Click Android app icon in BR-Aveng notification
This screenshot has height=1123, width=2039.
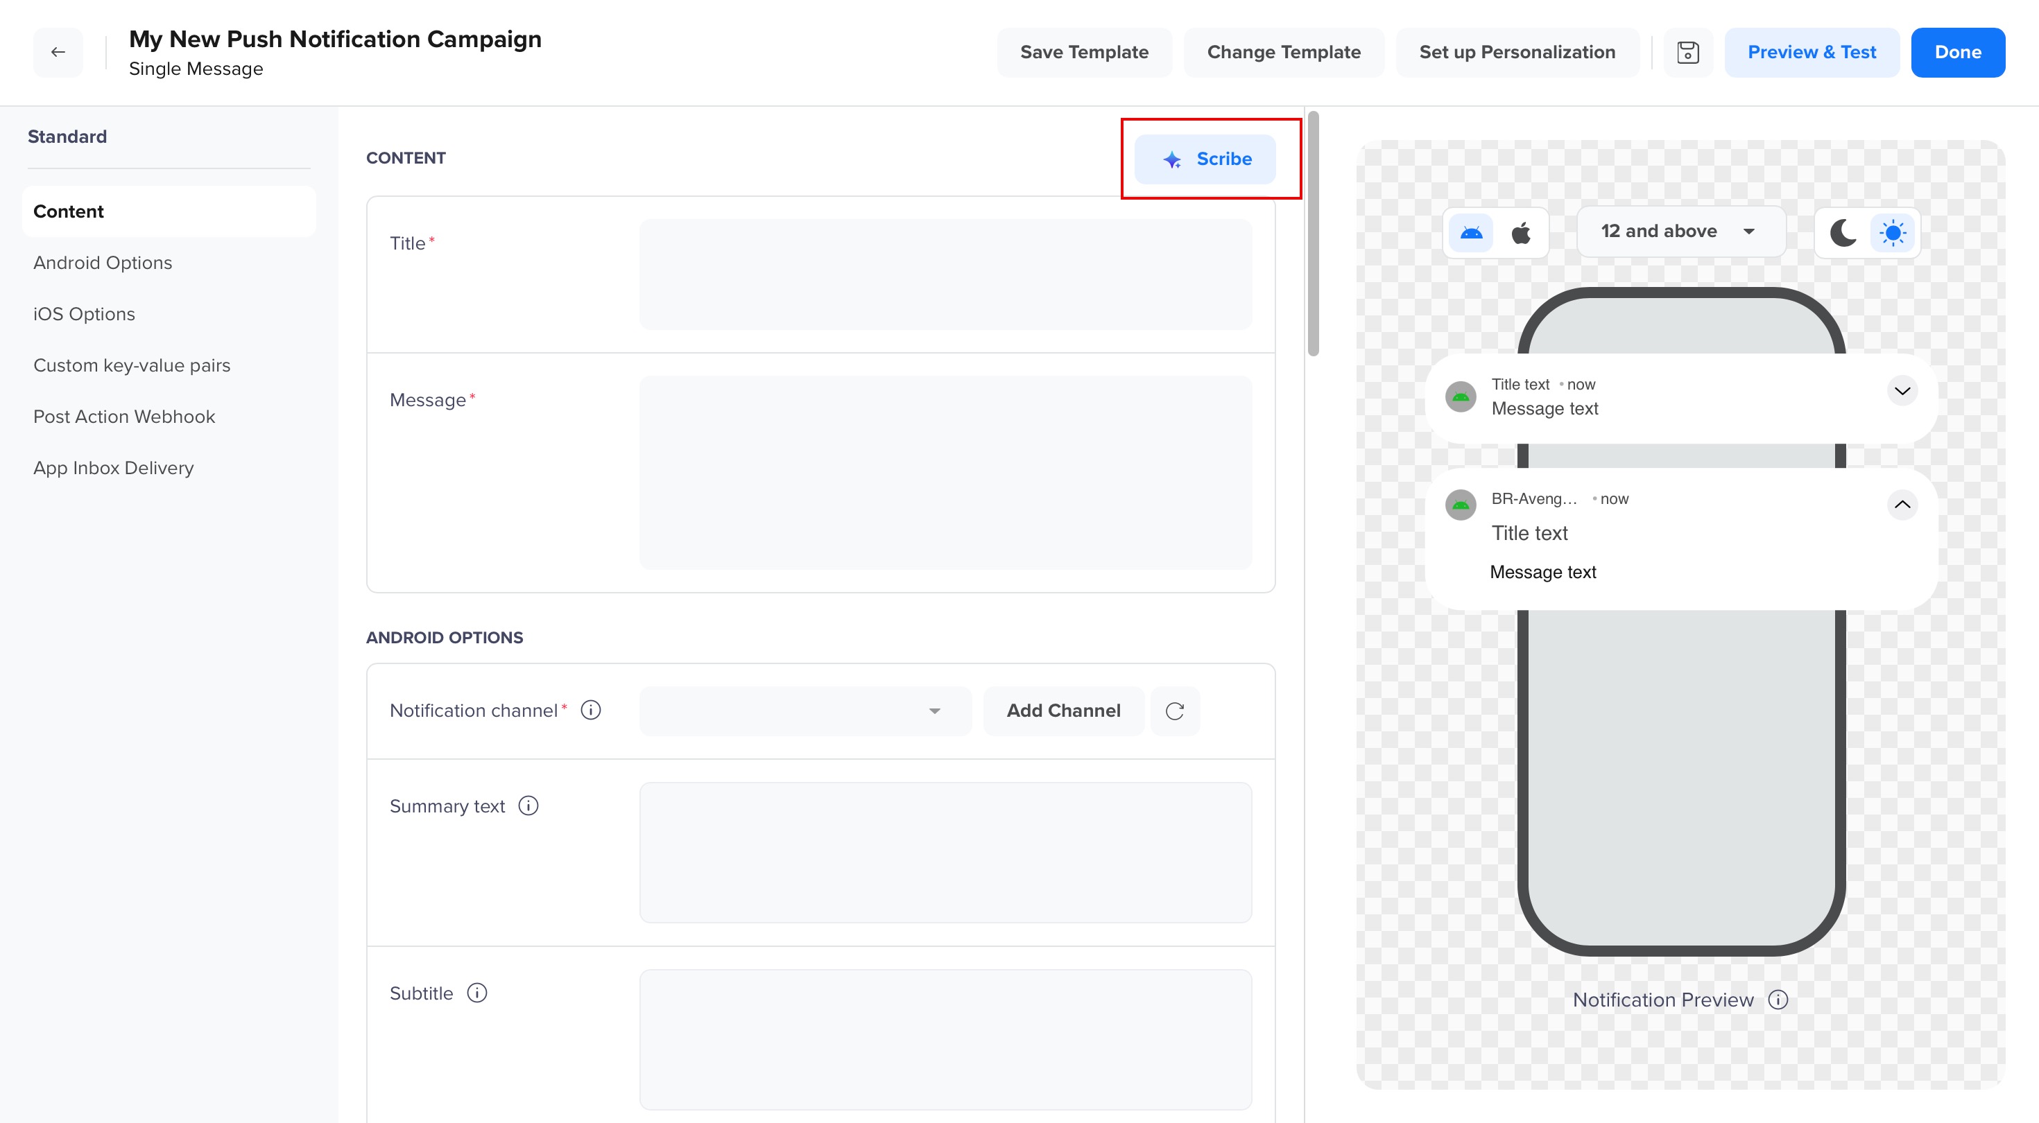pos(1461,505)
